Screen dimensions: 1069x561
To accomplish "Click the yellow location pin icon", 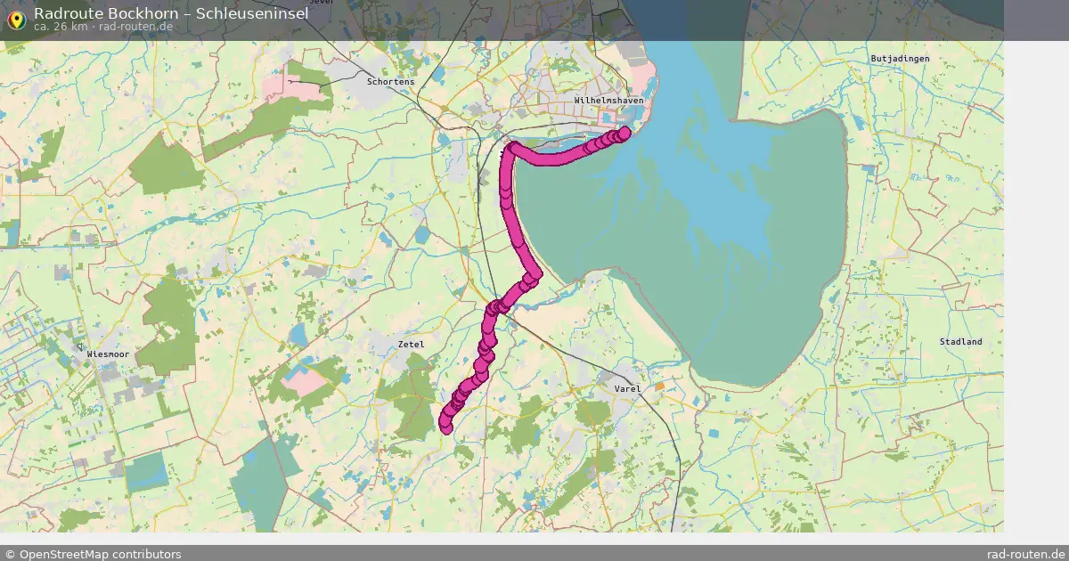I will pyautogui.click(x=16, y=20).
